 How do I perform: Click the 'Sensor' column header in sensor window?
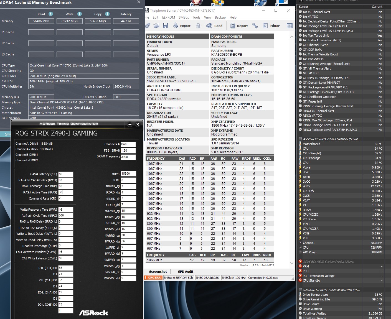point(303,7)
